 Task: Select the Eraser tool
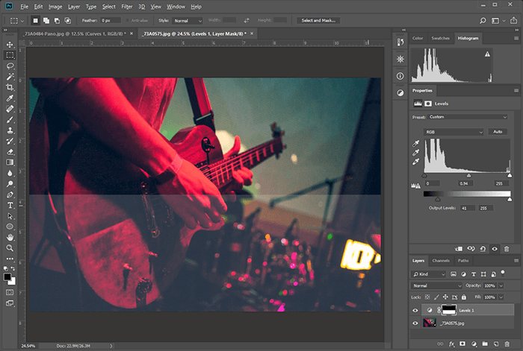[x=10, y=152]
